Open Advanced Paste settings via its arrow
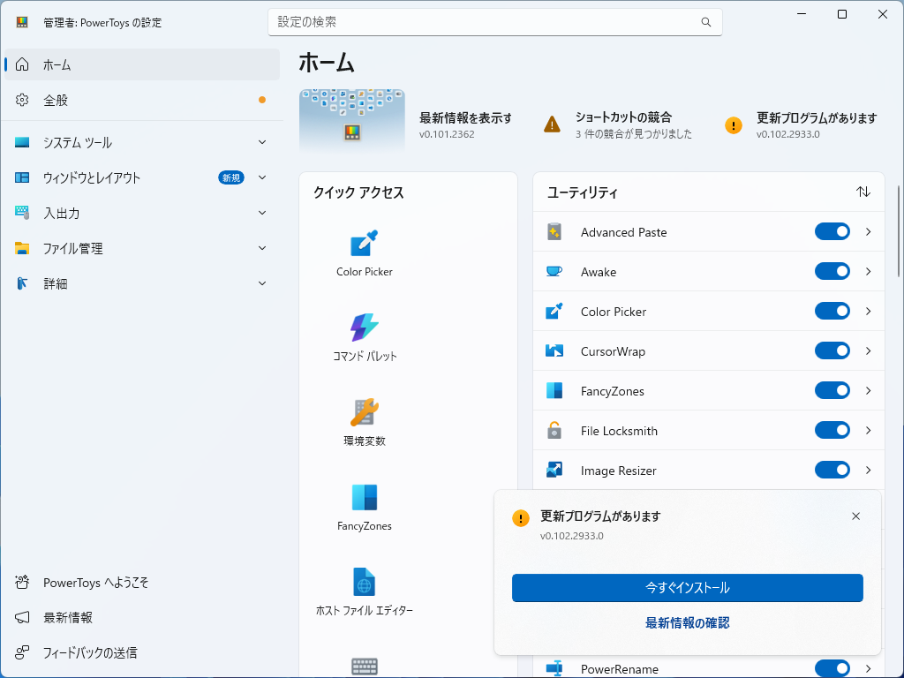 [x=869, y=232]
